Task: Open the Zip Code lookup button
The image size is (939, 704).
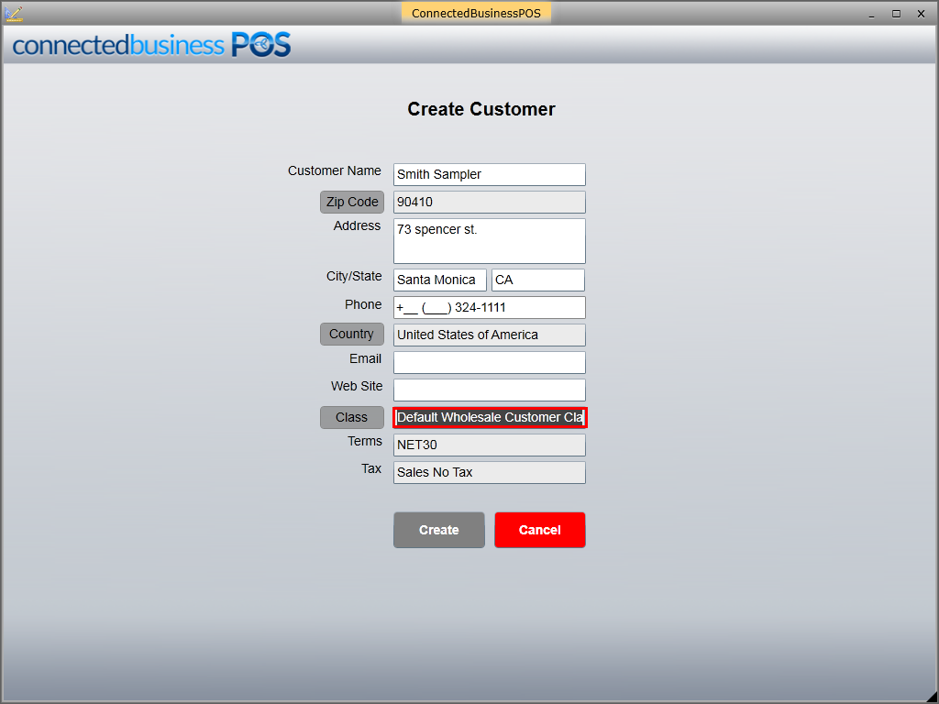Action: coord(352,203)
